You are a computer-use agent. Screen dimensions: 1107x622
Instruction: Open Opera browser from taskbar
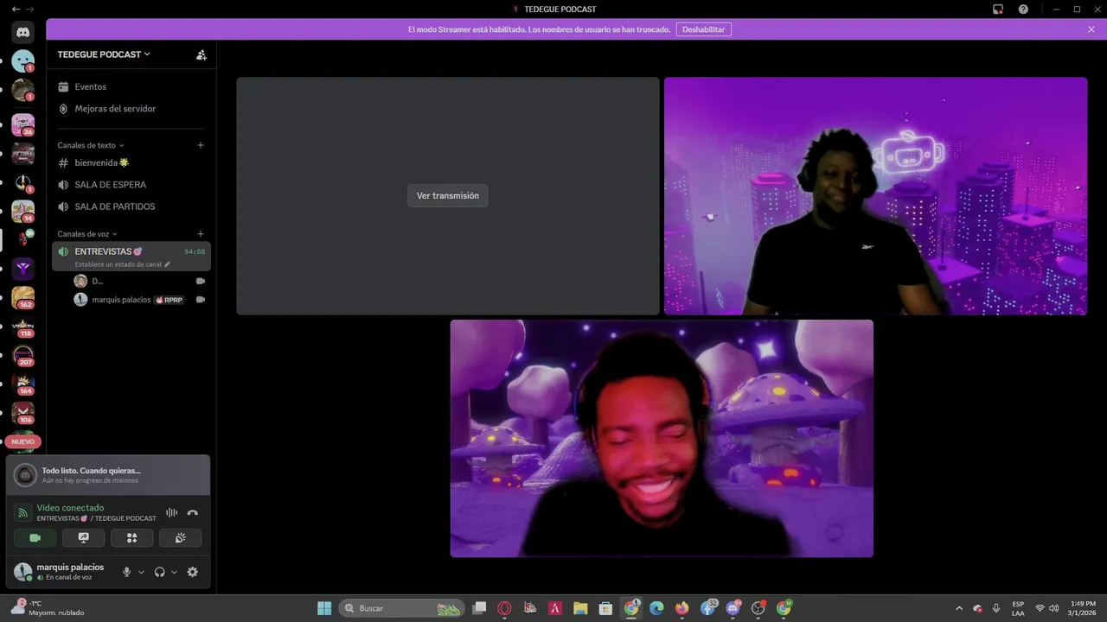tap(505, 608)
